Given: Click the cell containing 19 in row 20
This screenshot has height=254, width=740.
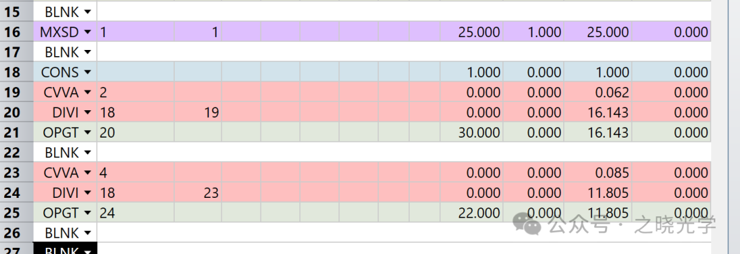Looking at the screenshot, I should point(198,112).
